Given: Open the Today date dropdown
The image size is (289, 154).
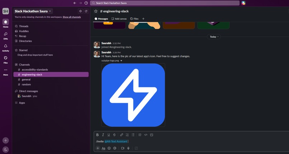Looking at the screenshot, I should [x=214, y=37].
